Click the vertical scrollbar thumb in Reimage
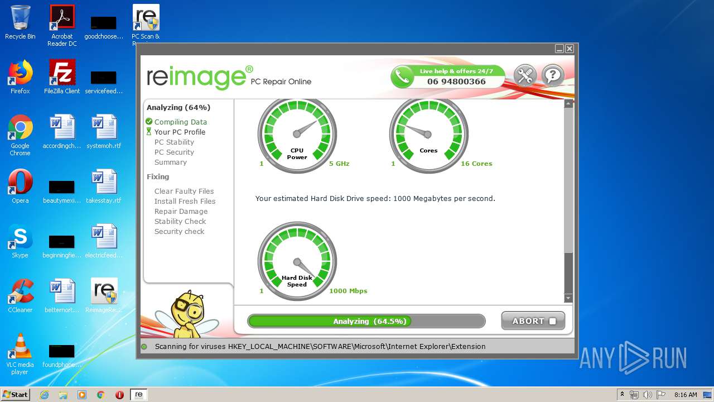The image size is (714, 402). (x=568, y=180)
